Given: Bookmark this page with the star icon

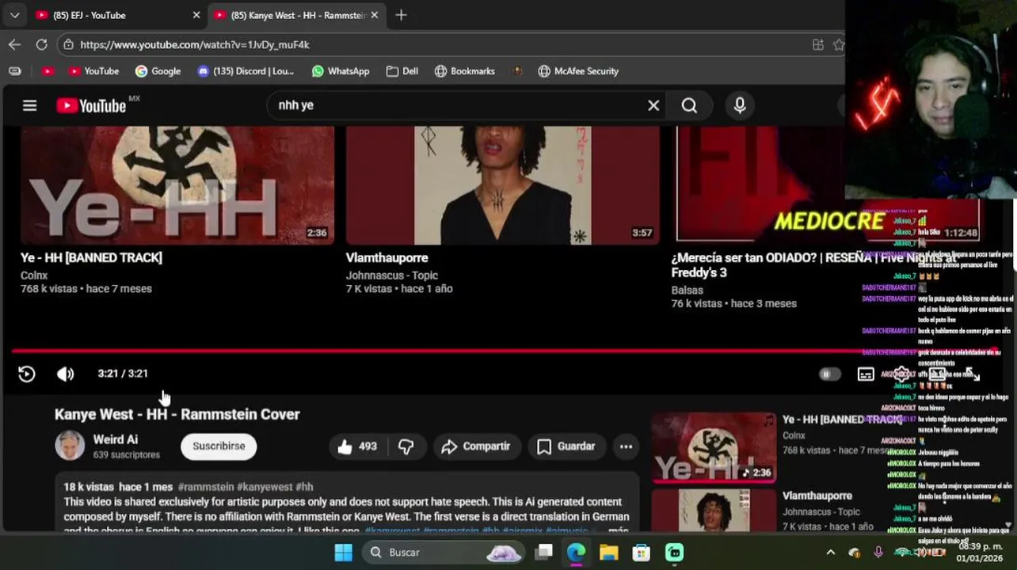Looking at the screenshot, I should coord(839,44).
